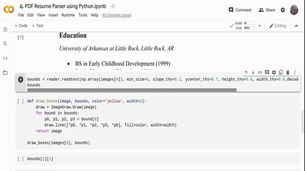
Task: Click the Colab logo
Action: pos(9,9)
